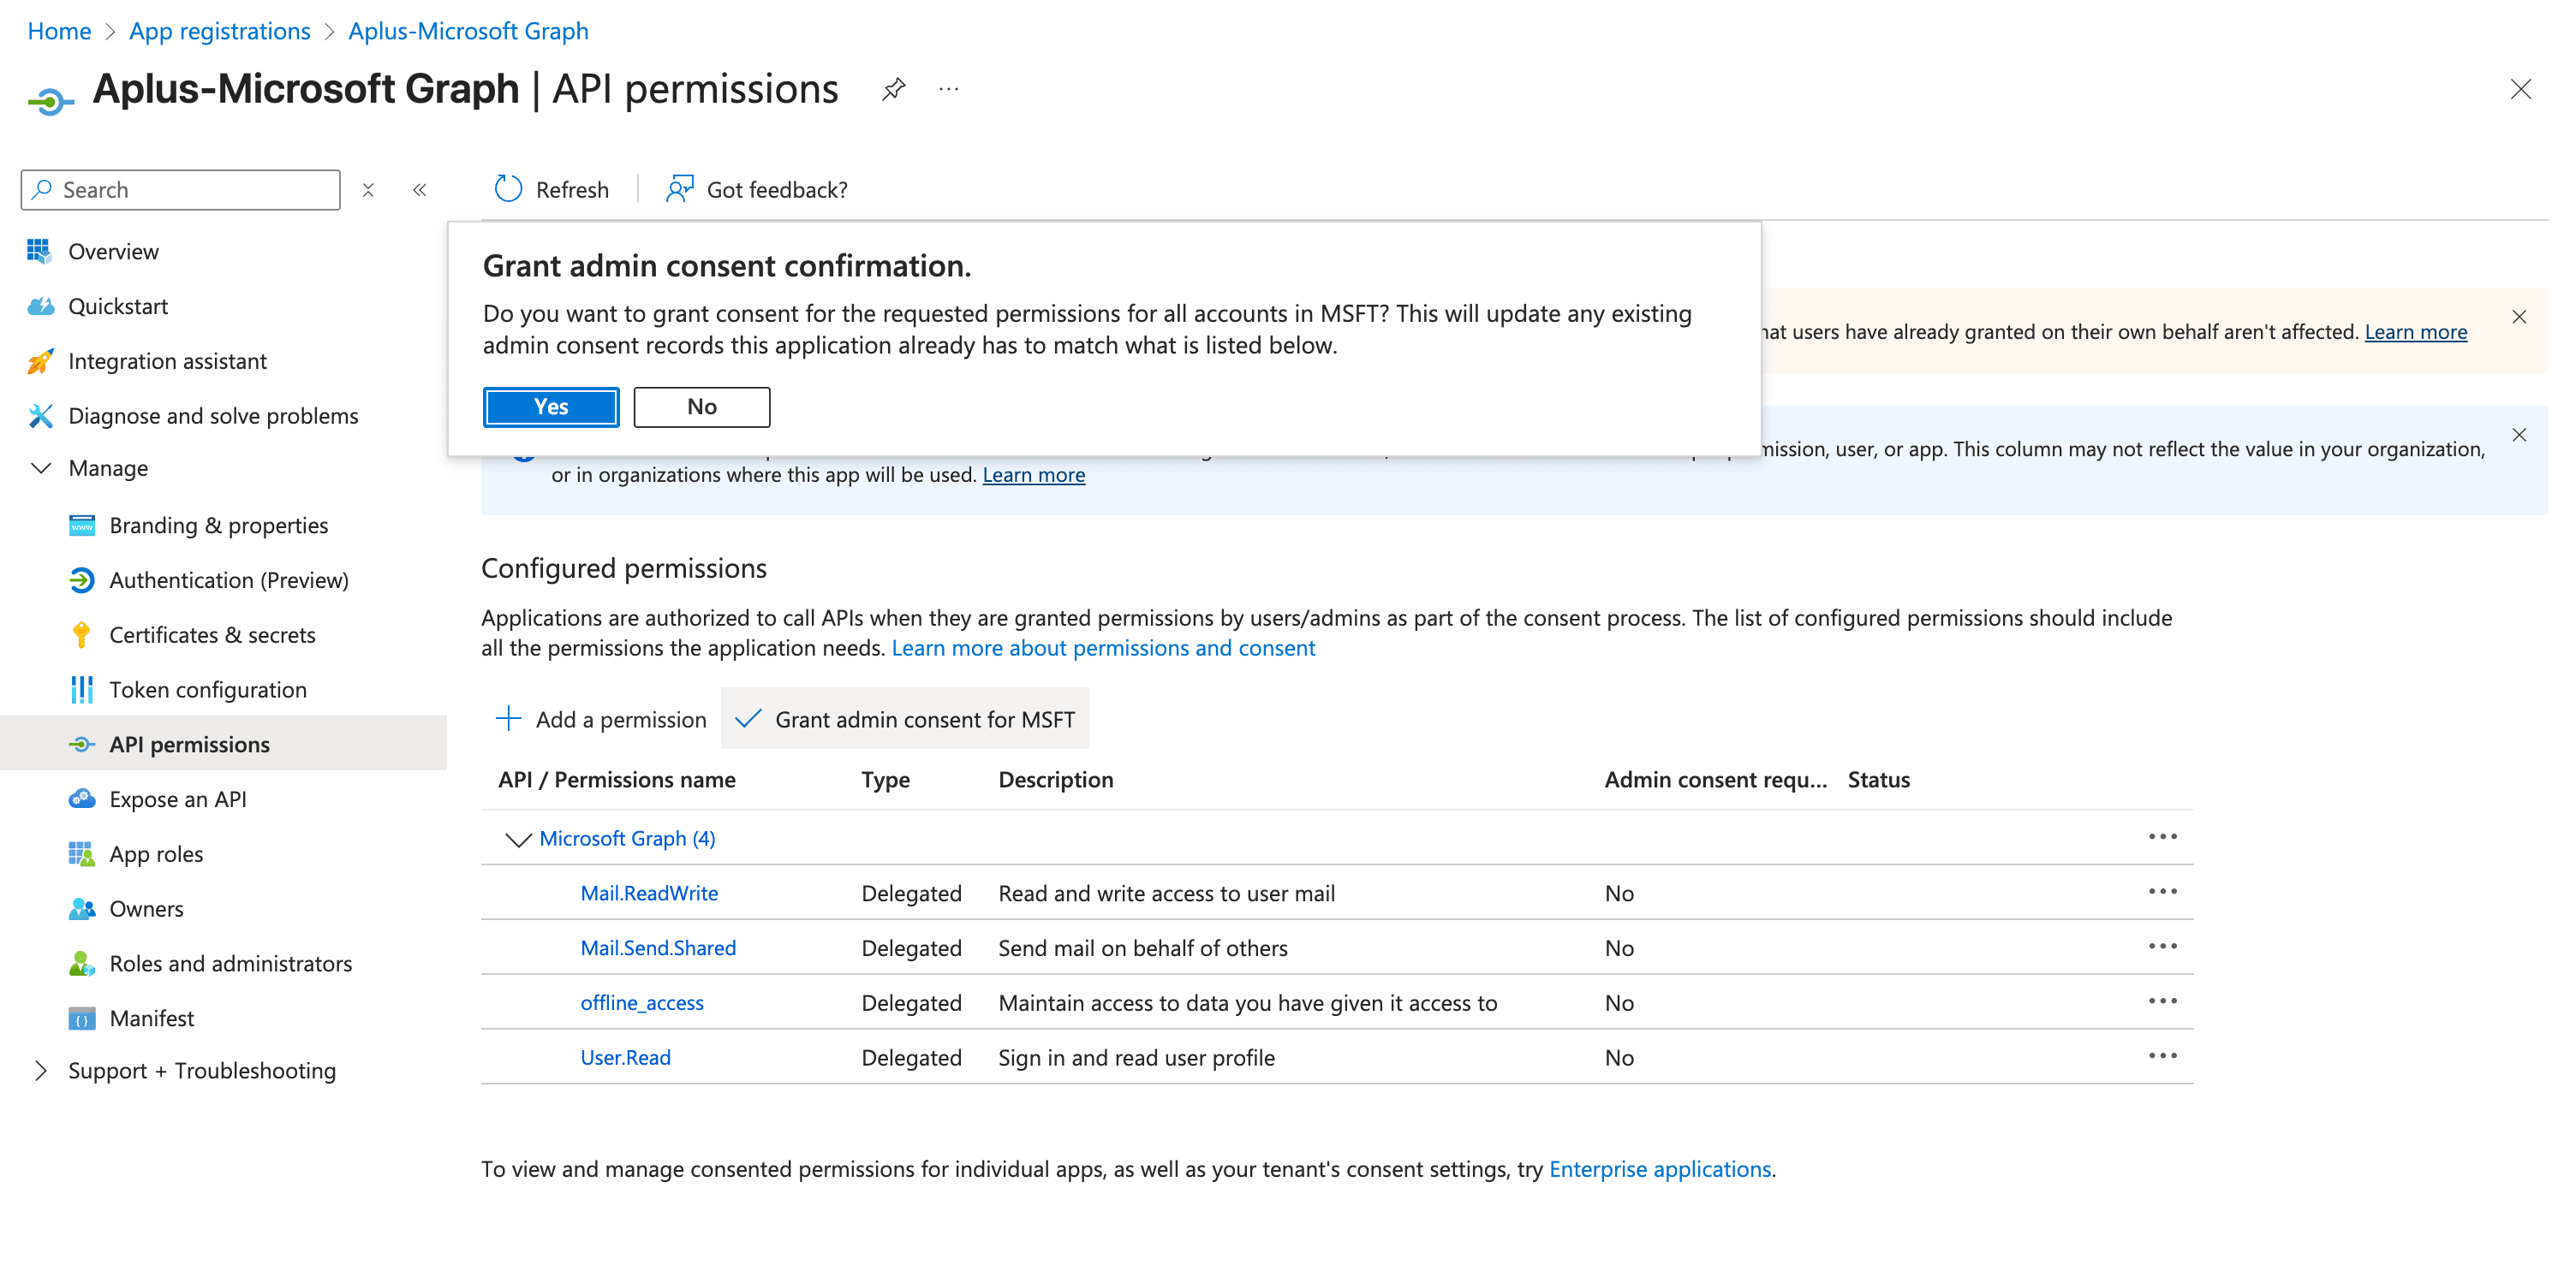Open the Got feedback icon

(x=680, y=189)
